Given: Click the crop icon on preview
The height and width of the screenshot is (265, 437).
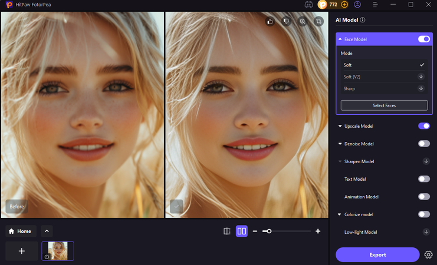Looking at the screenshot, I should tap(318, 21).
